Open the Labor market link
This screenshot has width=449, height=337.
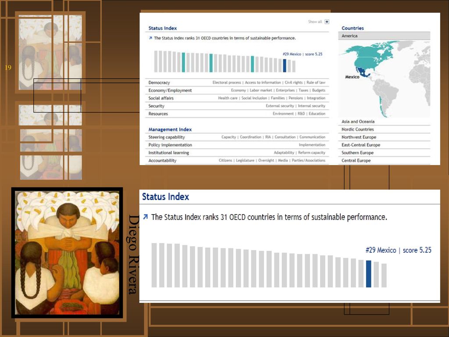[x=261, y=90]
